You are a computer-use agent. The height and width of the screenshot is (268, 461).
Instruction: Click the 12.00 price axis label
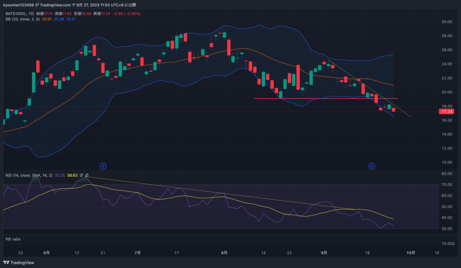coord(447,148)
